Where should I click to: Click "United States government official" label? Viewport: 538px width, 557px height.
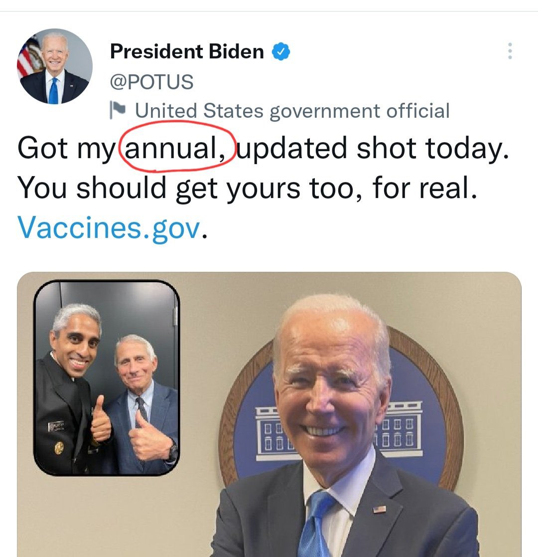(x=292, y=111)
